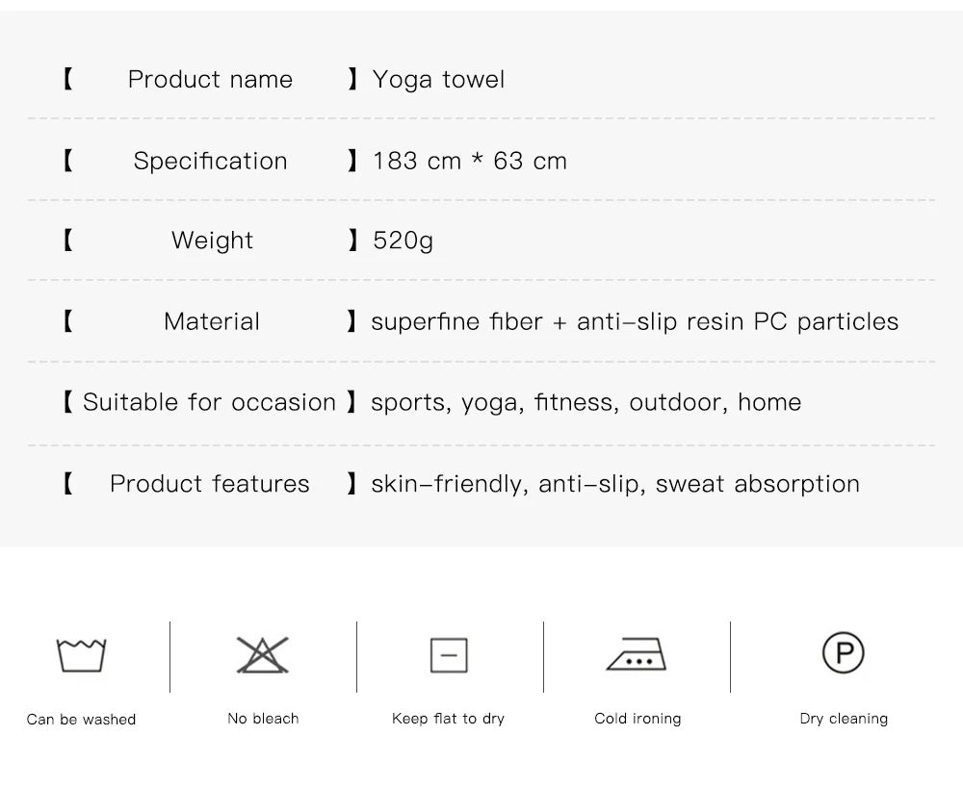
Task: Select the 'Can be washed' caption
Action: (x=81, y=720)
